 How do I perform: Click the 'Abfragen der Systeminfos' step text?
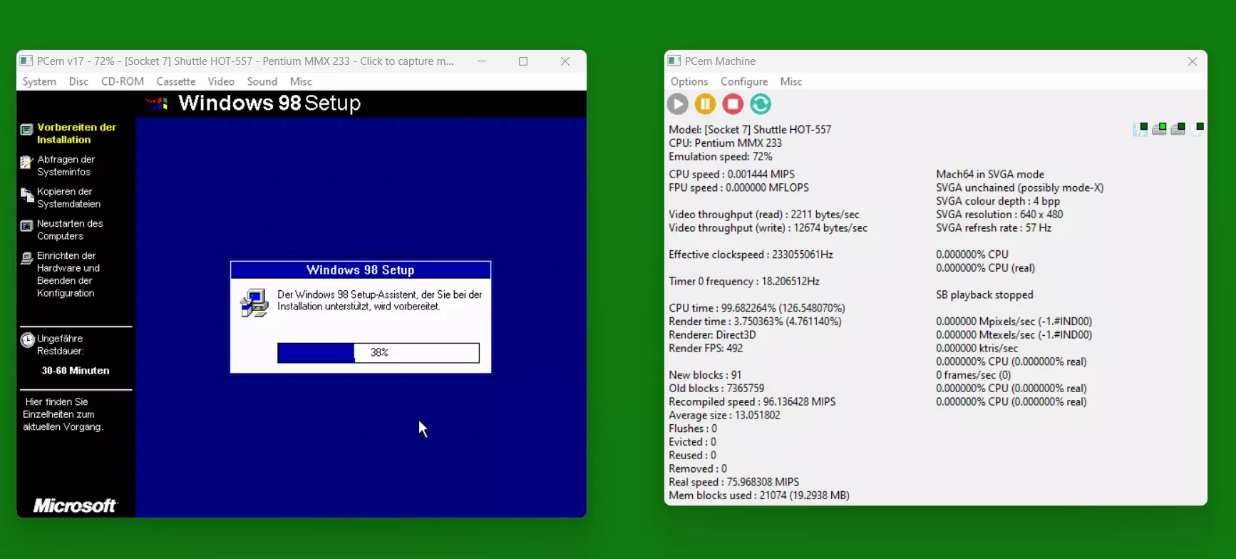tap(66, 165)
